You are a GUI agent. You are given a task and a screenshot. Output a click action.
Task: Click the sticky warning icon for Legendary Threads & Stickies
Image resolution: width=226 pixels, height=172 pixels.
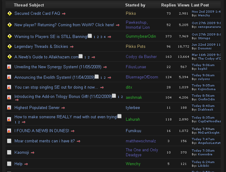10,47
